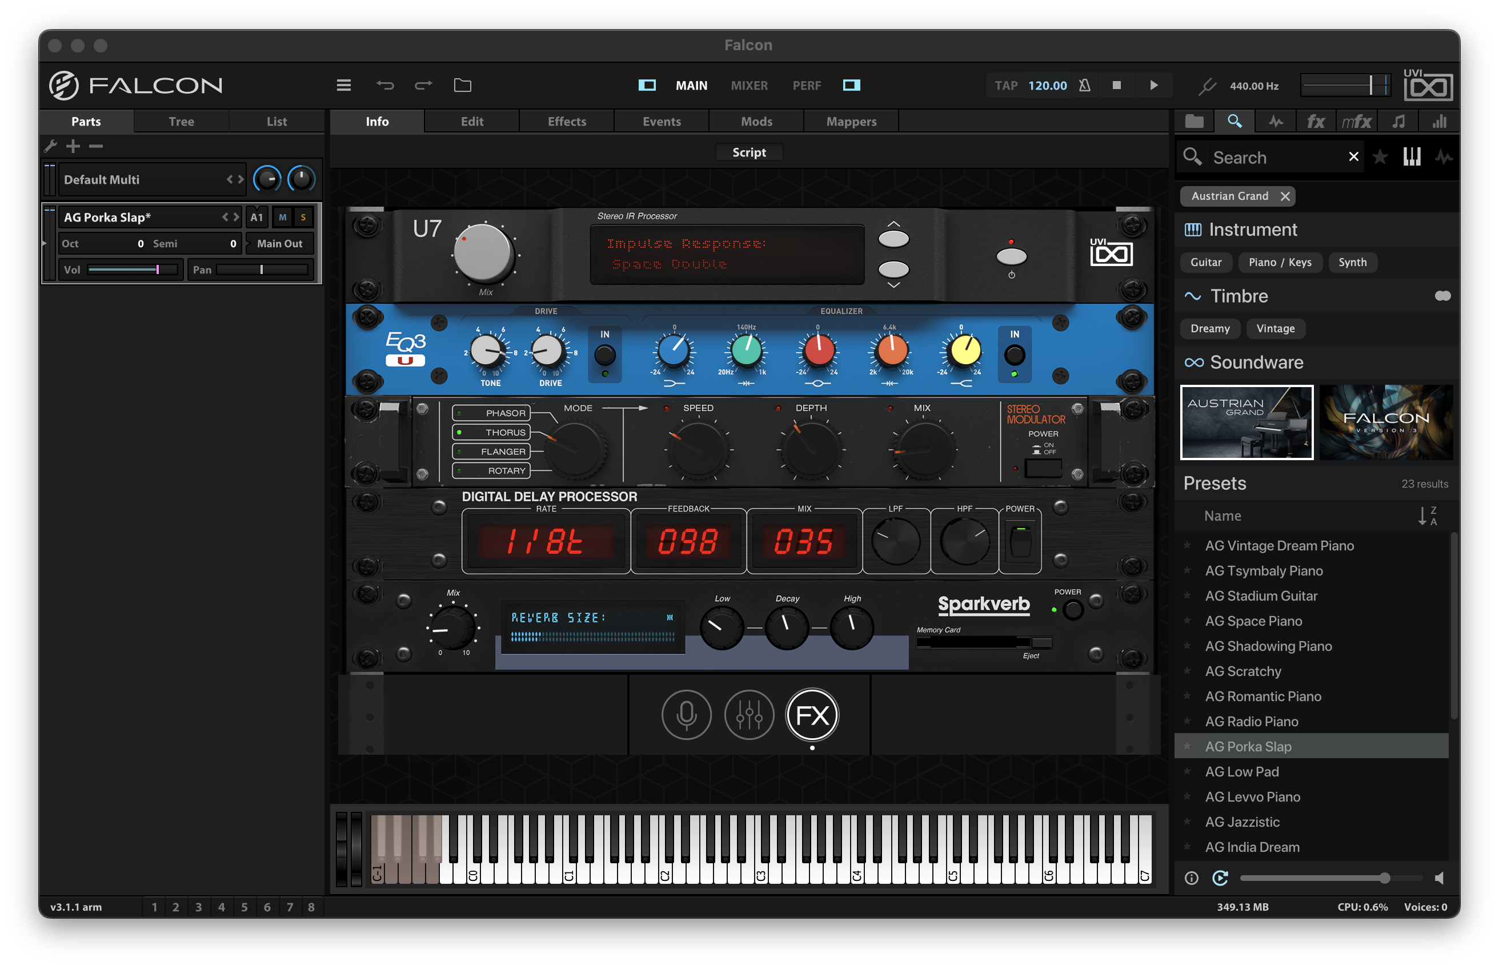
Task: Switch to the Effects tab
Action: [x=567, y=121]
